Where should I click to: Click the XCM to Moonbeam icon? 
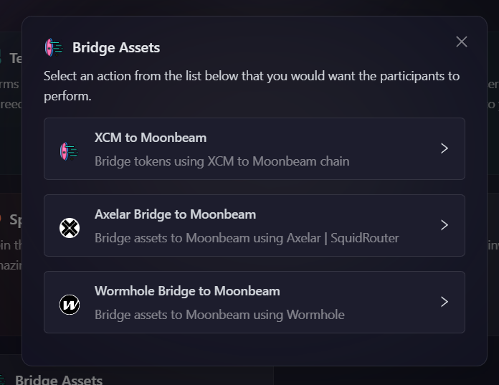[x=69, y=151]
